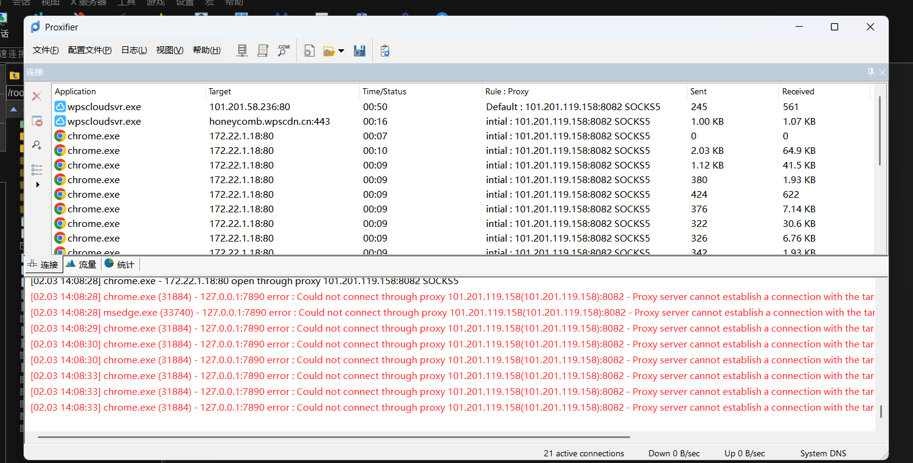Viewport: 913px width, 463px height.
Task: Click the new profile gear document icon
Action: coord(309,50)
